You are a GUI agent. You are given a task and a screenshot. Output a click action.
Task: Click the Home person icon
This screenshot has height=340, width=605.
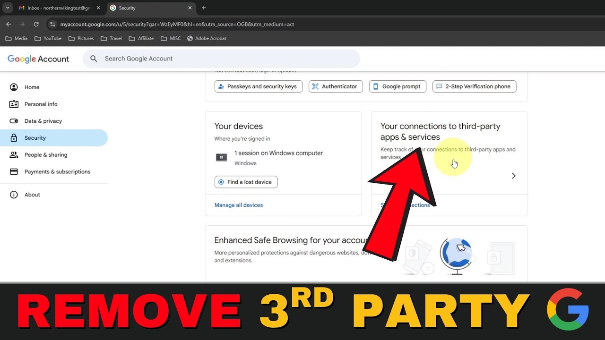pyautogui.click(x=14, y=87)
